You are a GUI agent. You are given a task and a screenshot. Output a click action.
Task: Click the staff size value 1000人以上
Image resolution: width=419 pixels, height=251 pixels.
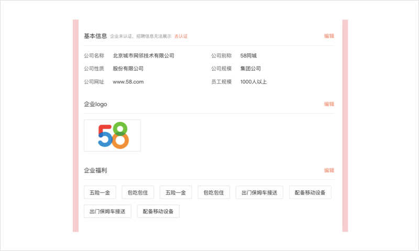click(x=253, y=82)
